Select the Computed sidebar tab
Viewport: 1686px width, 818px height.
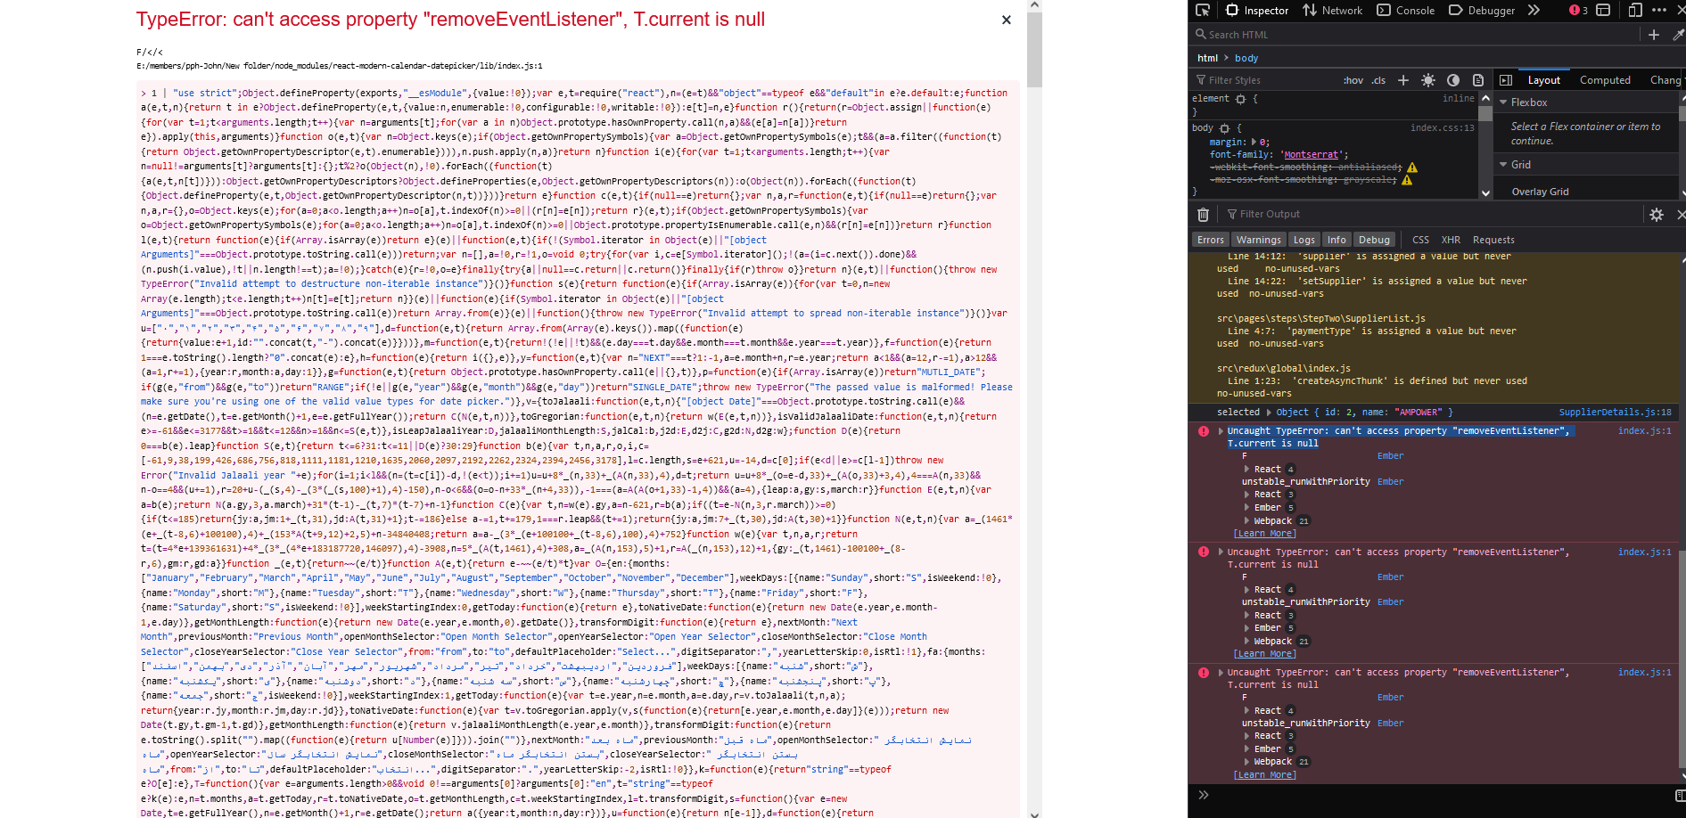tap(1605, 80)
